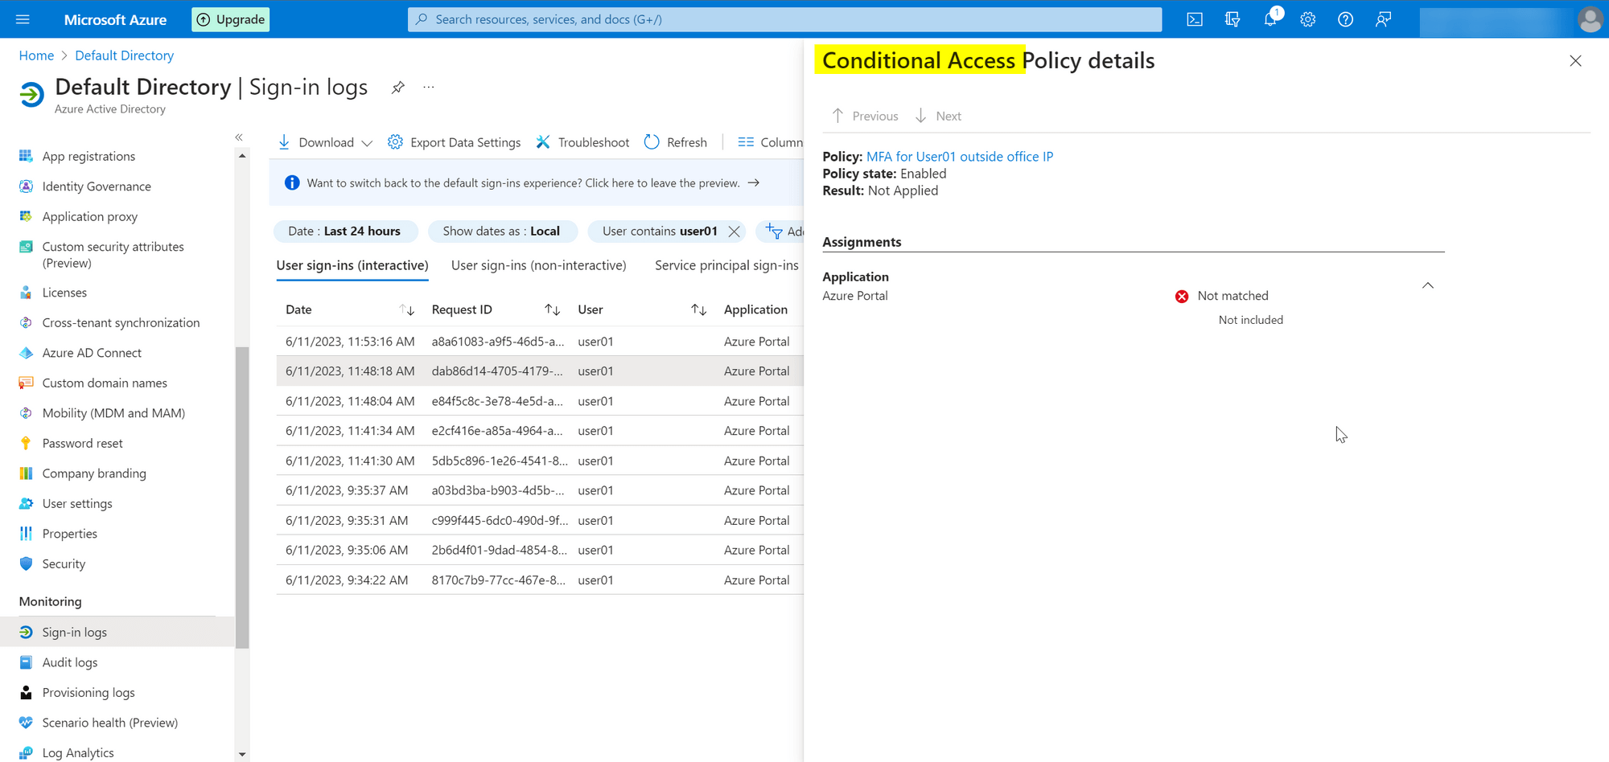Switch to User sign-ins (non-interactive) tab
This screenshot has height=762, width=1609.
coord(538,265)
